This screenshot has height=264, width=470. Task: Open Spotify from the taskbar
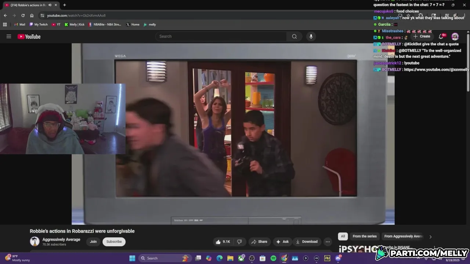tap(273, 258)
